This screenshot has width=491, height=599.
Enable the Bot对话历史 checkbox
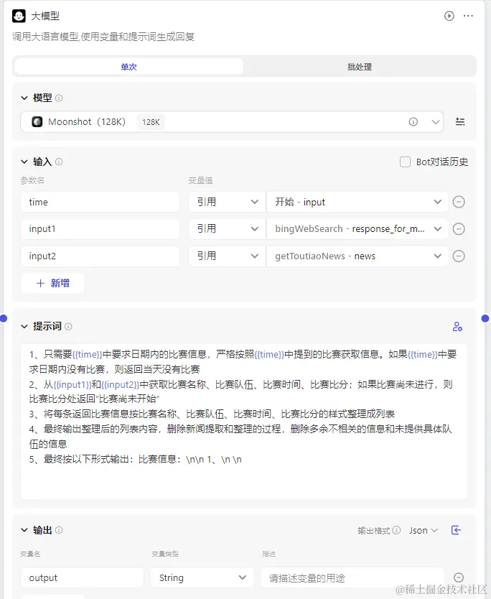pyautogui.click(x=405, y=162)
